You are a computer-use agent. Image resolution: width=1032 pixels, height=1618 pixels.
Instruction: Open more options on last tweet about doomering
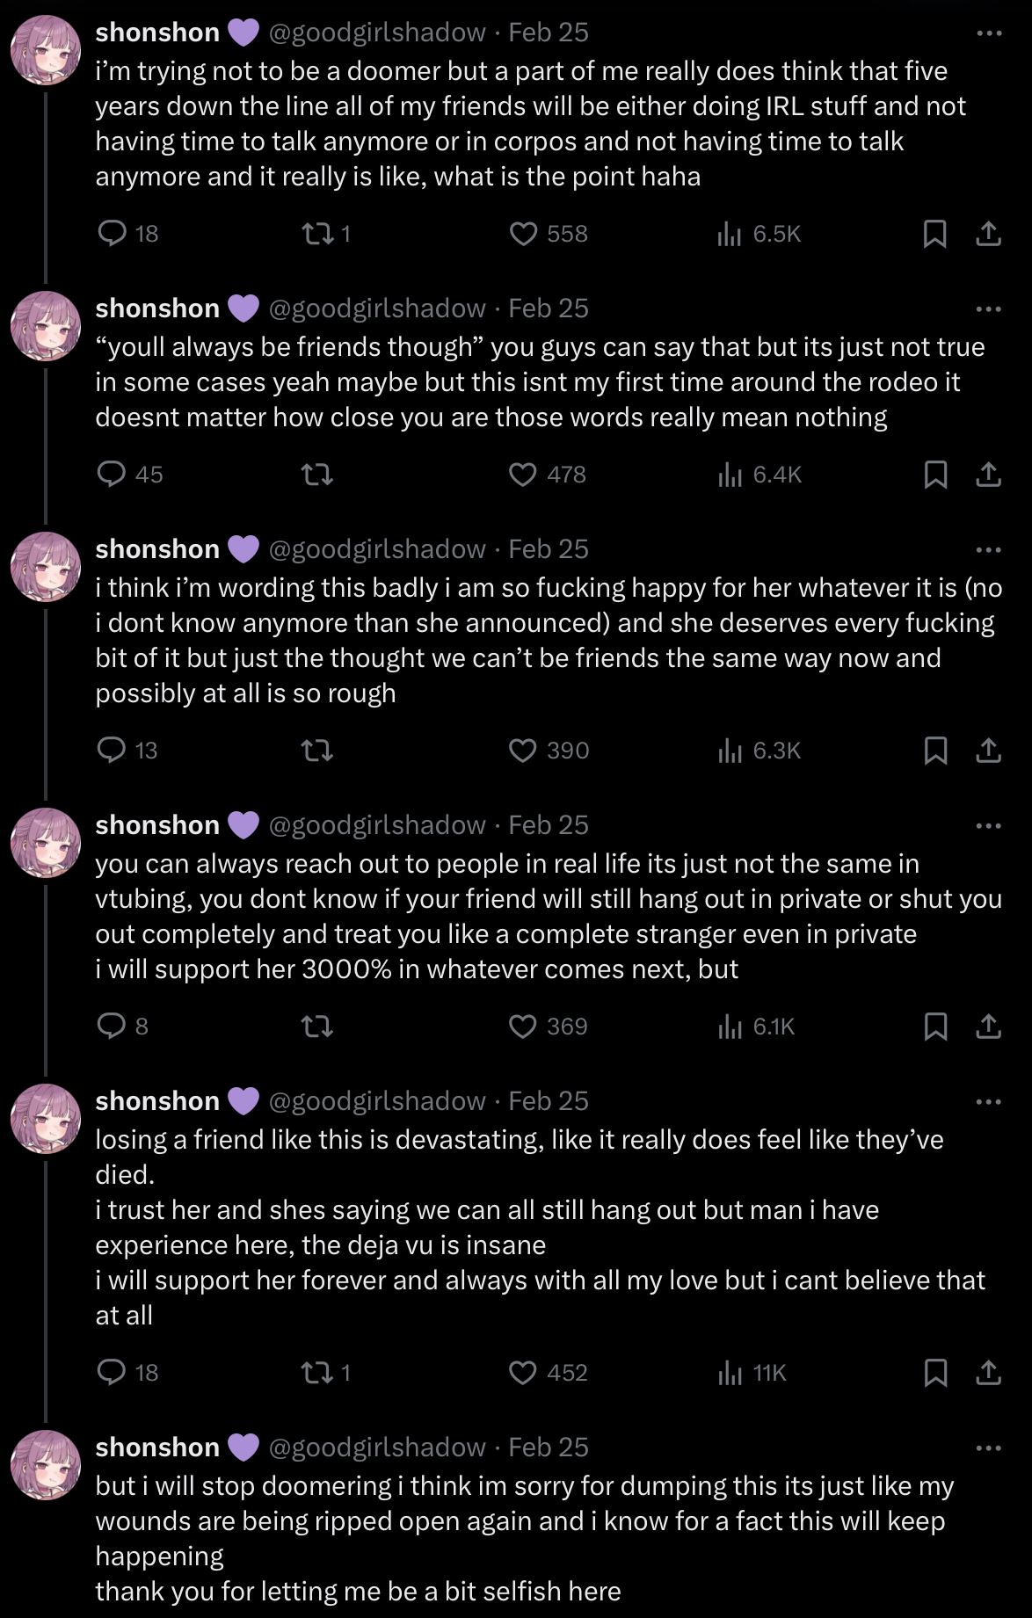(988, 1448)
